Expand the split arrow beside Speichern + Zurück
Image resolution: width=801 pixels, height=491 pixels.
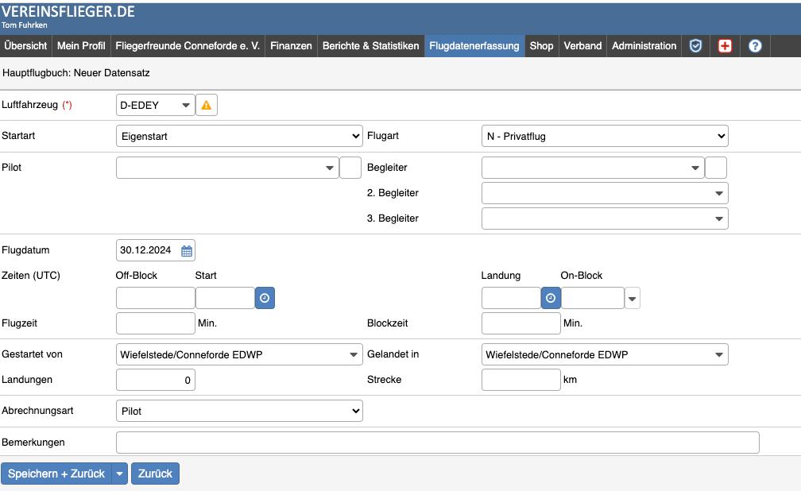click(x=120, y=474)
